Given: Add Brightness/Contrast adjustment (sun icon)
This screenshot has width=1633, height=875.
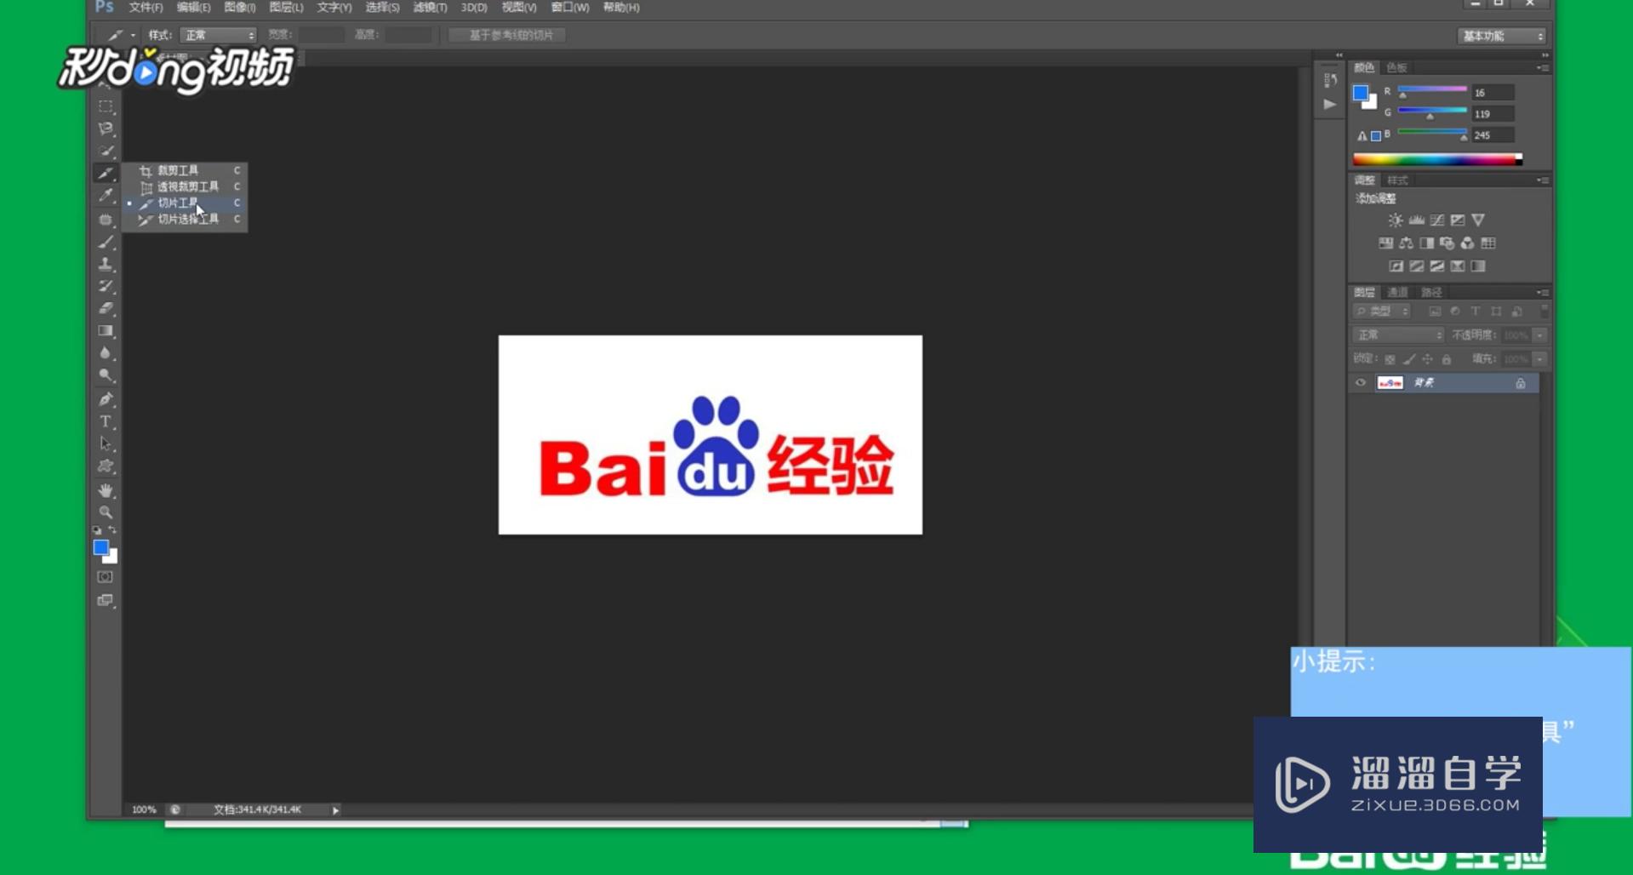Looking at the screenshot, I should (x=1396, y=220).
